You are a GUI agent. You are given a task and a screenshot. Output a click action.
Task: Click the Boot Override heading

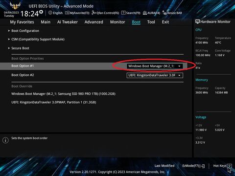[22, 86]
